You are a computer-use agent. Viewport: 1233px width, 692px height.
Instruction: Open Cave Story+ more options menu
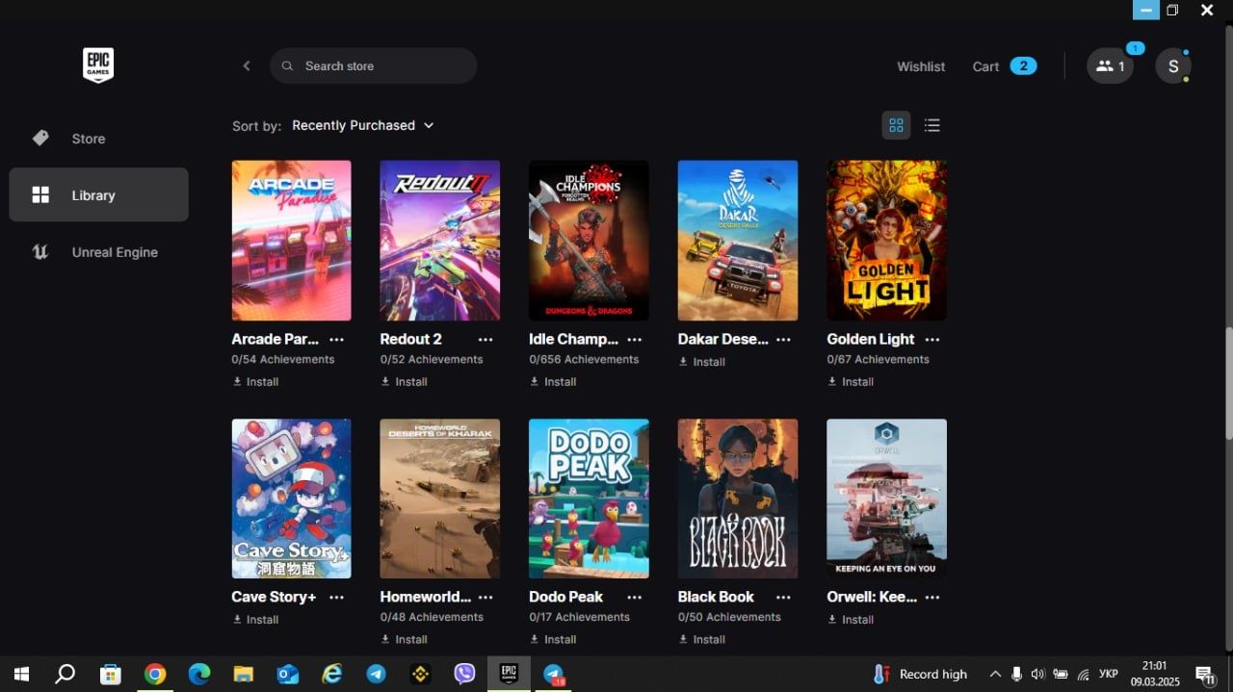(336, 598)
